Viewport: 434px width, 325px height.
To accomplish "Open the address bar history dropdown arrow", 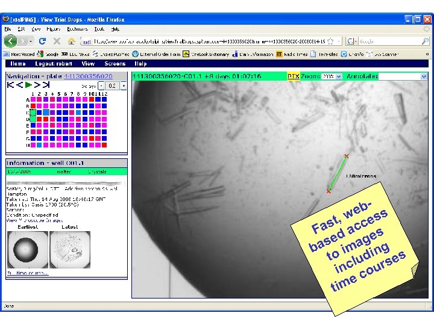I will [339, 42].
